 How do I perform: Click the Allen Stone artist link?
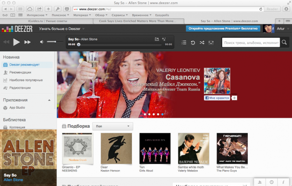coord(13,180)
